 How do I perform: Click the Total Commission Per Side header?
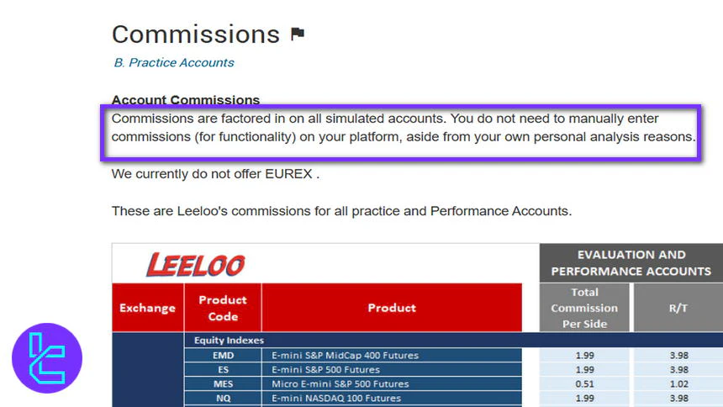[584, 308]
